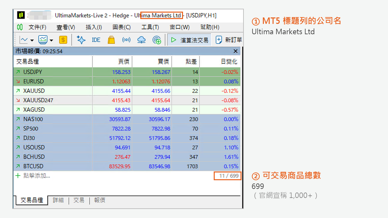This screenshot has width=388, height=218.
Task: Click the up arrow icon beside BTCUSD
Action: tap(18, 166)
